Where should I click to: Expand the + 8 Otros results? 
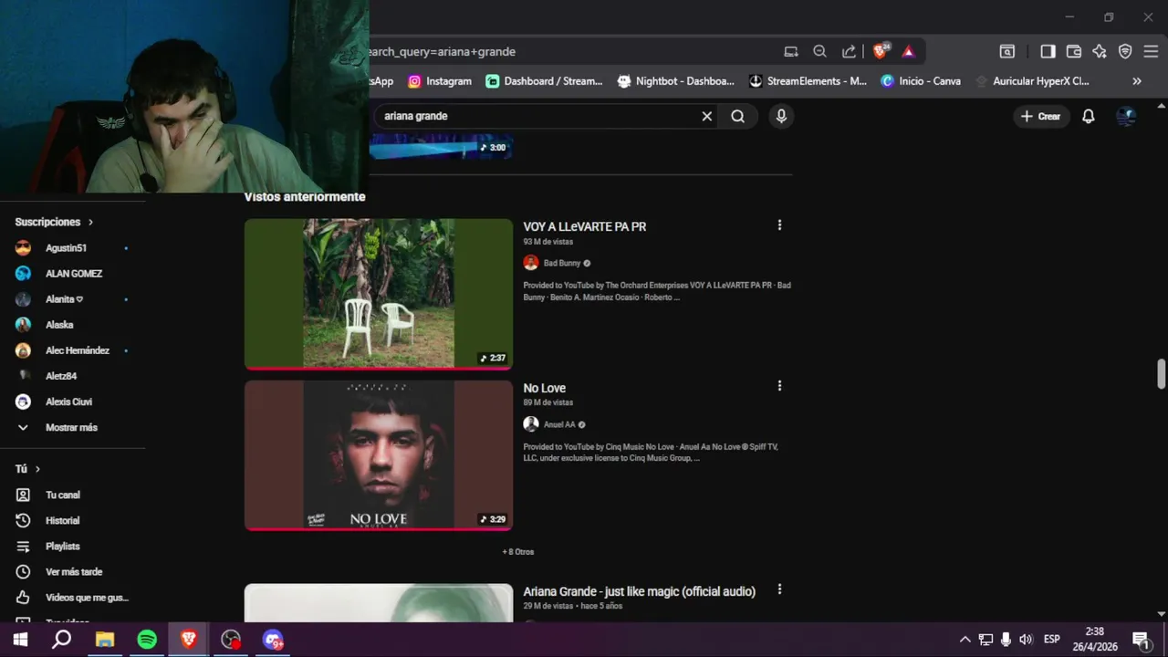pos(517,552)
